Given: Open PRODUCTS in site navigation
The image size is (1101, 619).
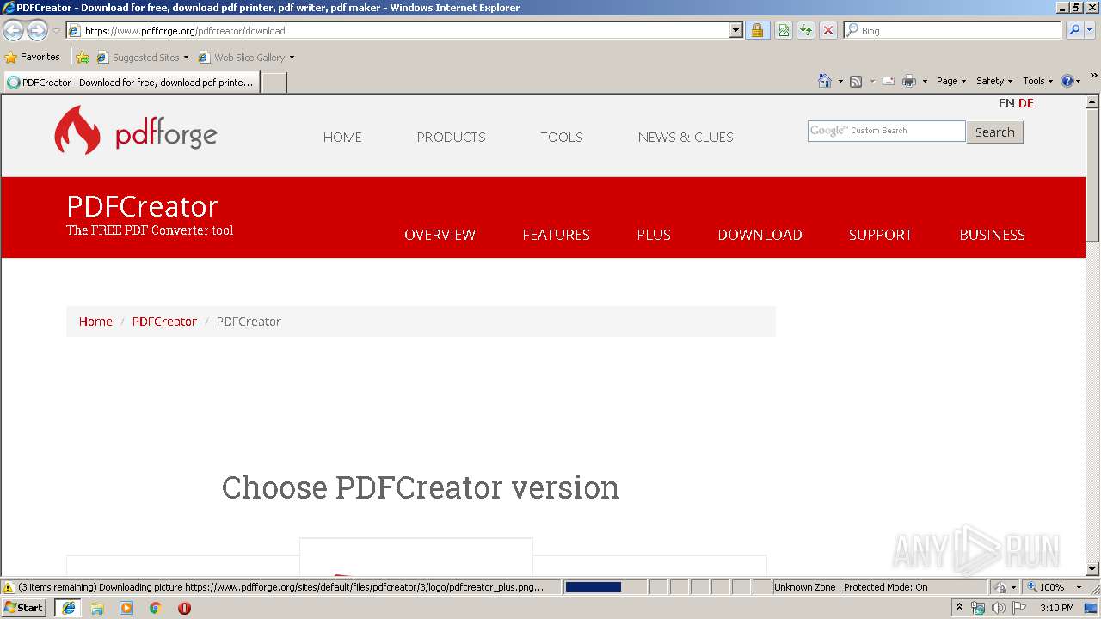Looking at the screenshot, I should coord(451,137).
